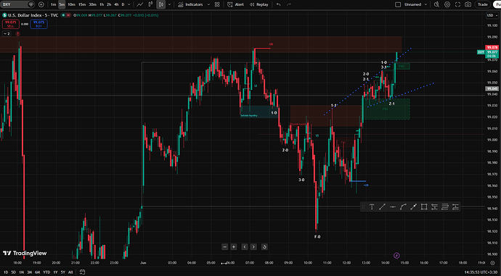Viewport: 501px width, 276px height.
Task: Switch to the 15m timeframe
Action: 82,4
